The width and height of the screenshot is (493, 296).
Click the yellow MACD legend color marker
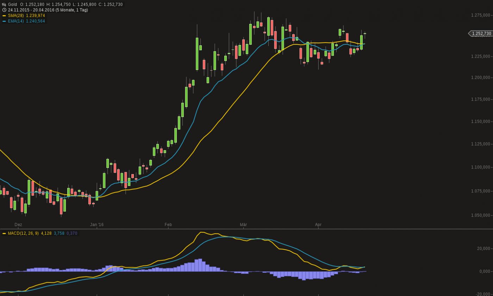[x=4, y=233]
